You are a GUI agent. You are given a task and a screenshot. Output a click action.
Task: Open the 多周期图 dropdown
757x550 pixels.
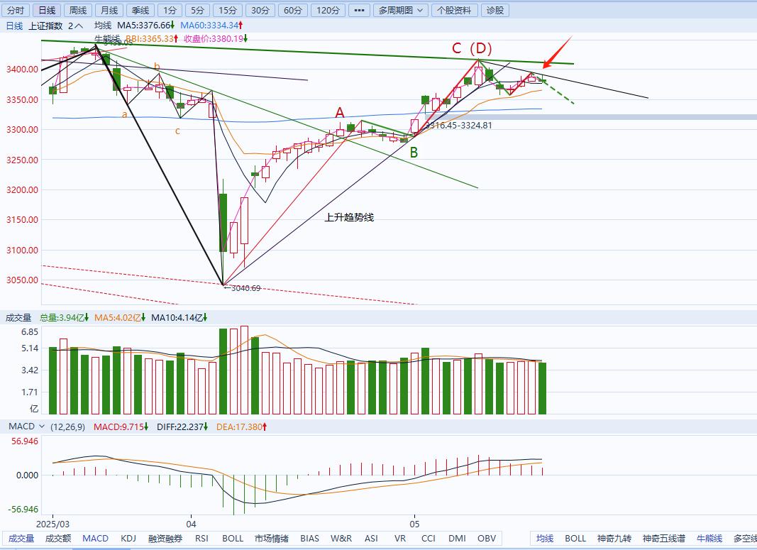click(401, 11)
